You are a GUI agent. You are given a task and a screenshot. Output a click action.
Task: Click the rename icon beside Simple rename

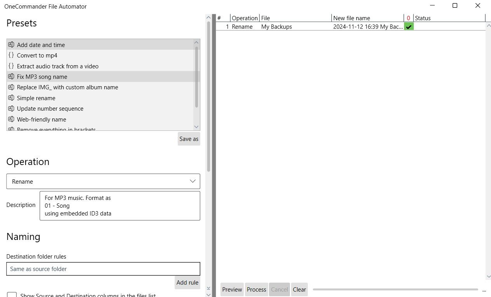[x=11, y=98]
